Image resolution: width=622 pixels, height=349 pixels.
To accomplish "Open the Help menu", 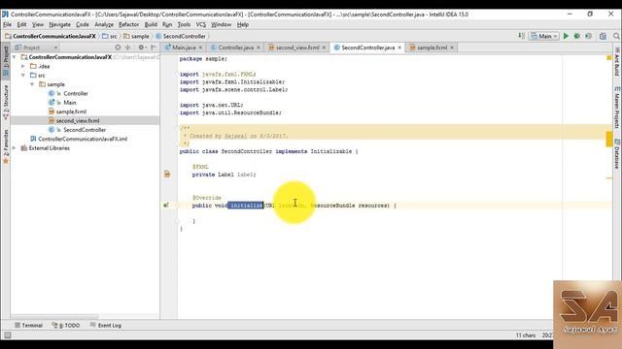I will [x=243, y=24].
